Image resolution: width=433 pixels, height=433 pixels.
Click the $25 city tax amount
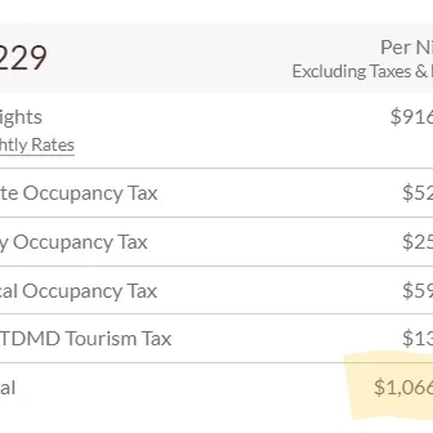click(x=418, y=242)
